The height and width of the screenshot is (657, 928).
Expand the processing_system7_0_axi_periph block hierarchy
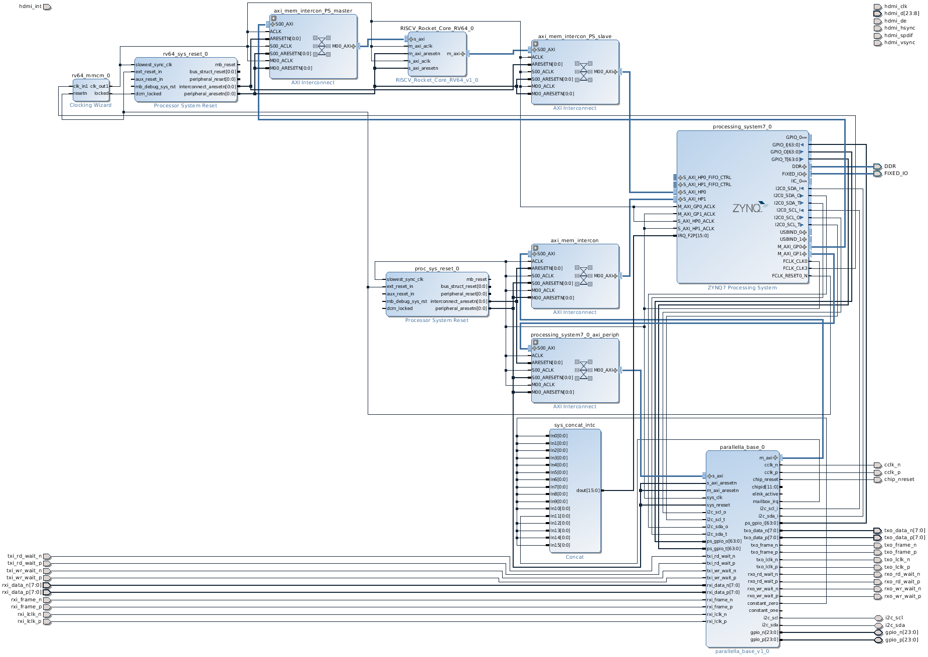tap(536, 343)
